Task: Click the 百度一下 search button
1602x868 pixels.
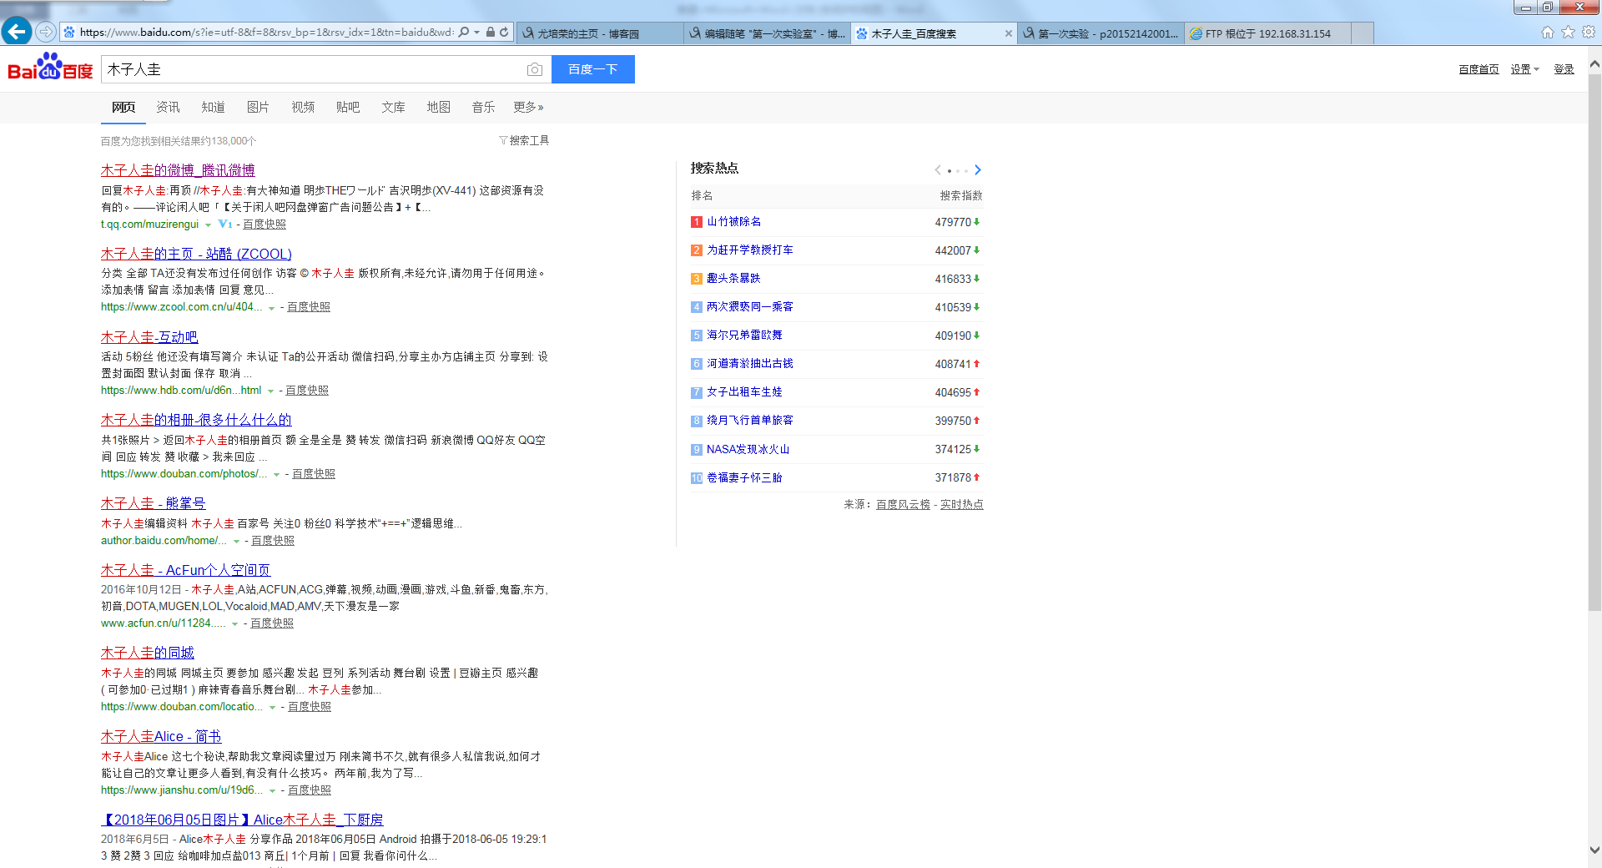Action: (x=593, y=69)
